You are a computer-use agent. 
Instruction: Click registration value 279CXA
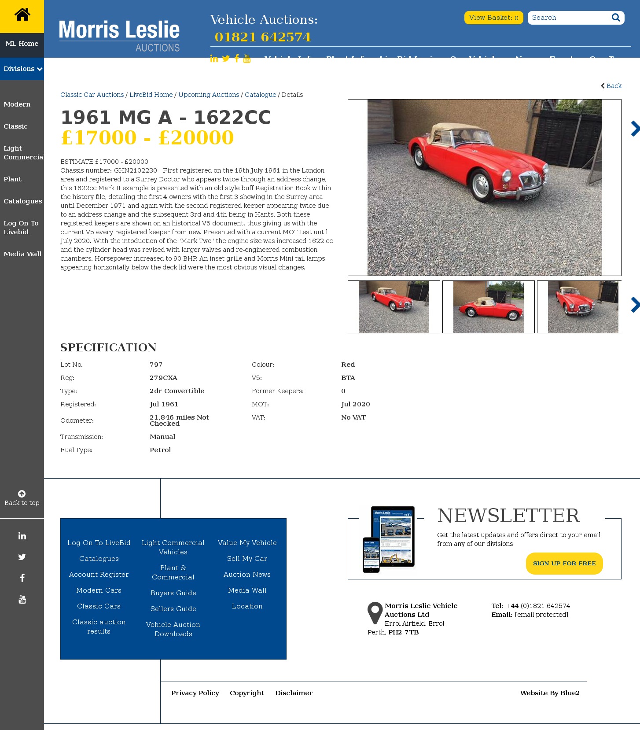tap(163, 378)
